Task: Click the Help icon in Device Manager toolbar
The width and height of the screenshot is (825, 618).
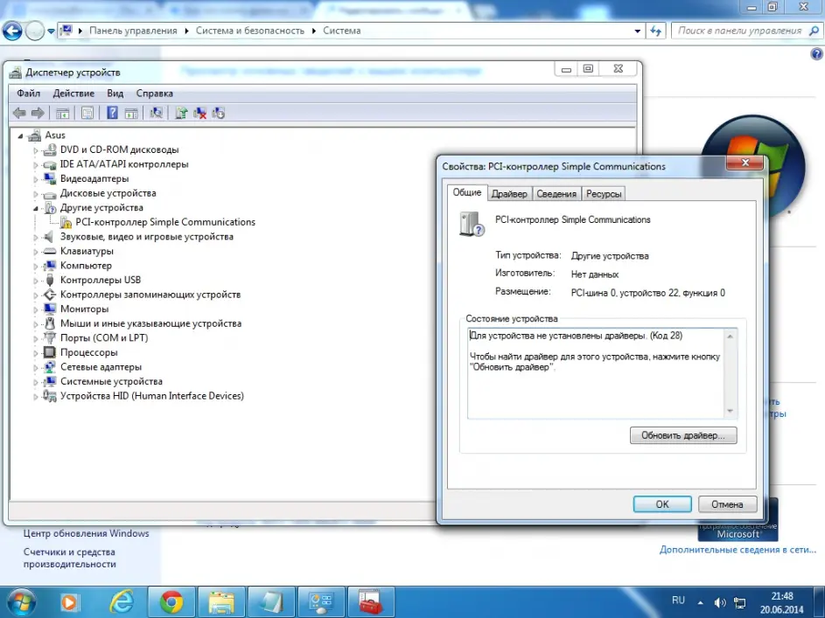Action: [112, 113]
